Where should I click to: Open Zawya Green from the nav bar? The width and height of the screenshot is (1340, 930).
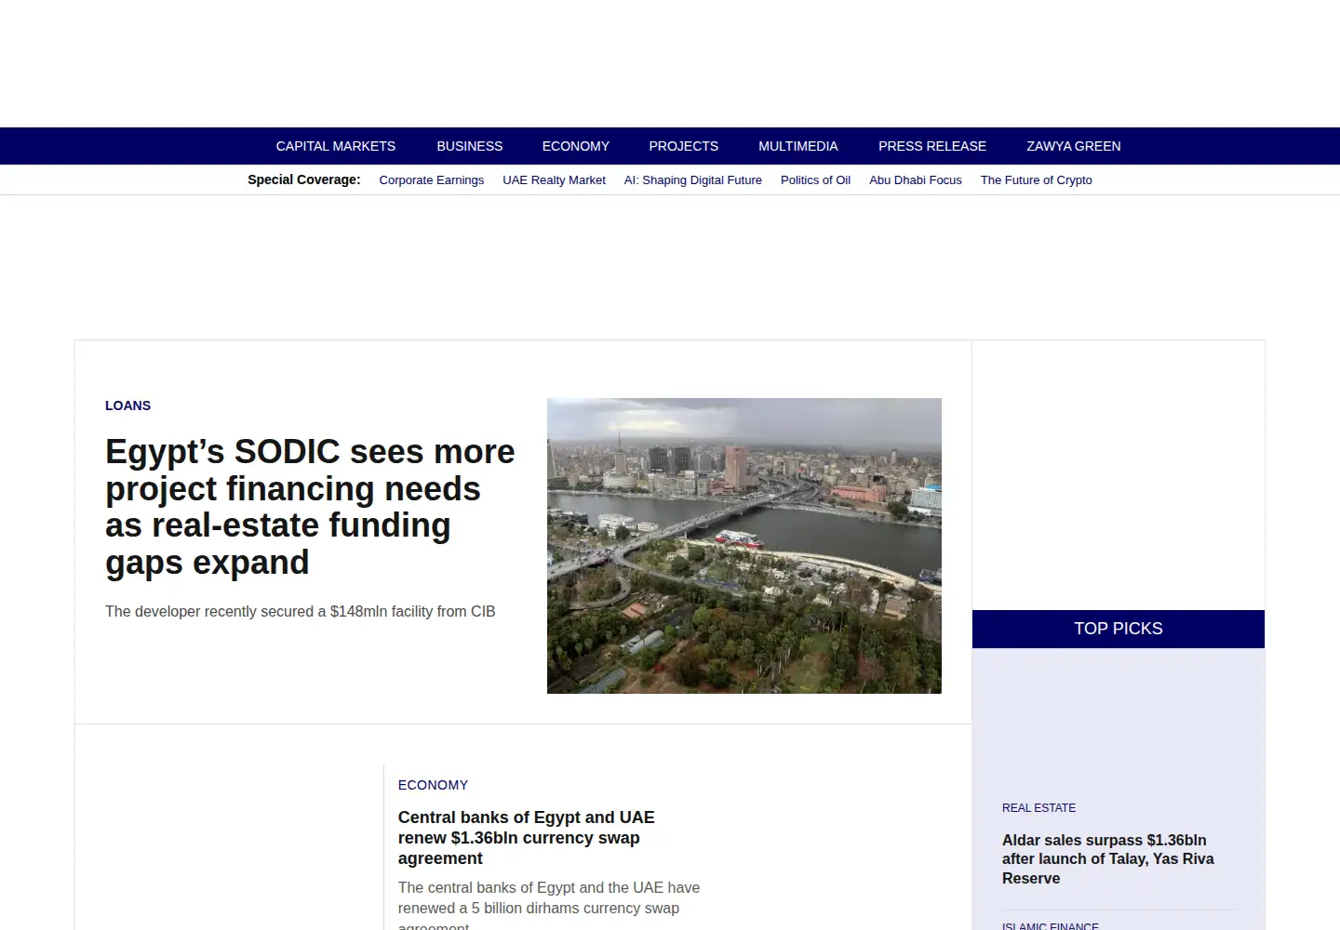(x=1073, y=146)
